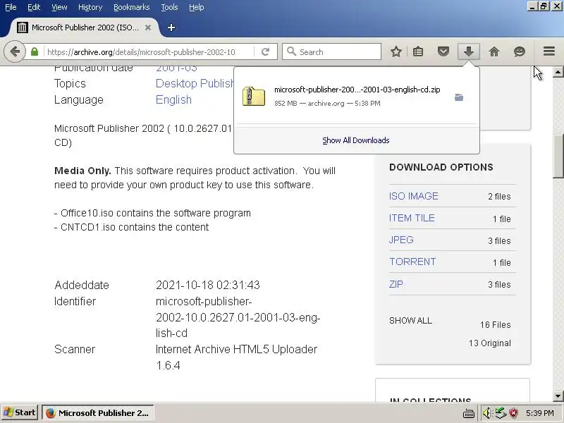Open a new tab with plus button
Image resolution: width=564 pixels, height=423 pixels.
pos(171,27)
